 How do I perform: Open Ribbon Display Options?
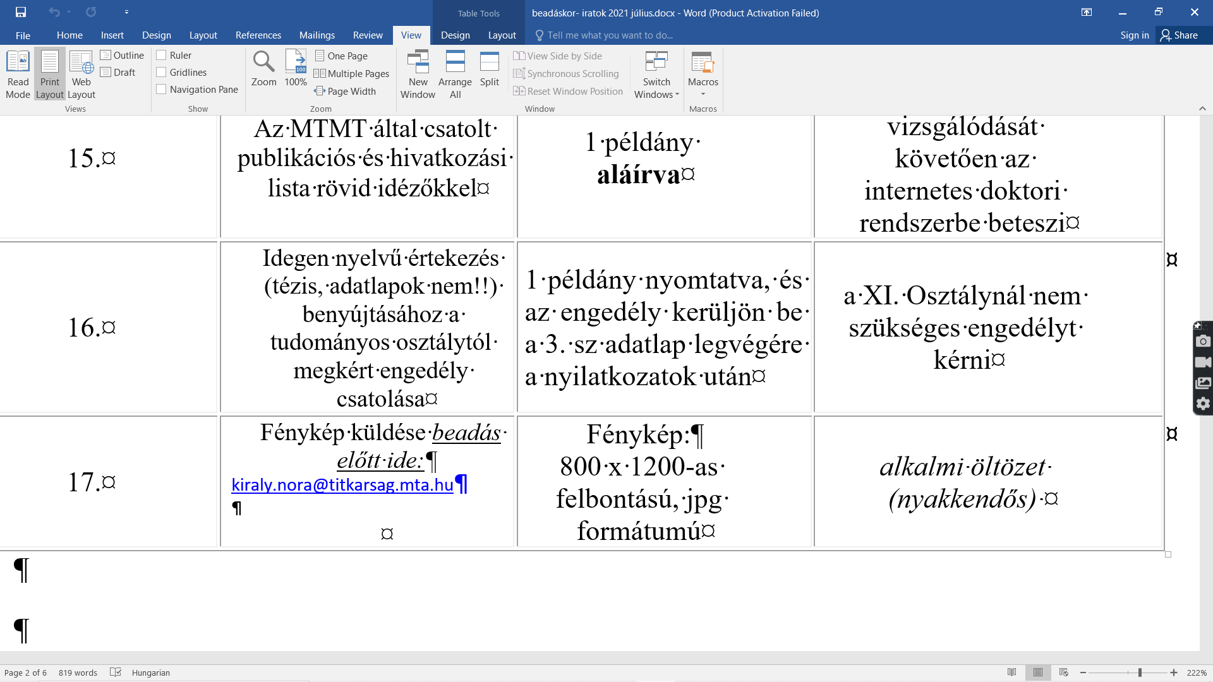click(1087, 12)
